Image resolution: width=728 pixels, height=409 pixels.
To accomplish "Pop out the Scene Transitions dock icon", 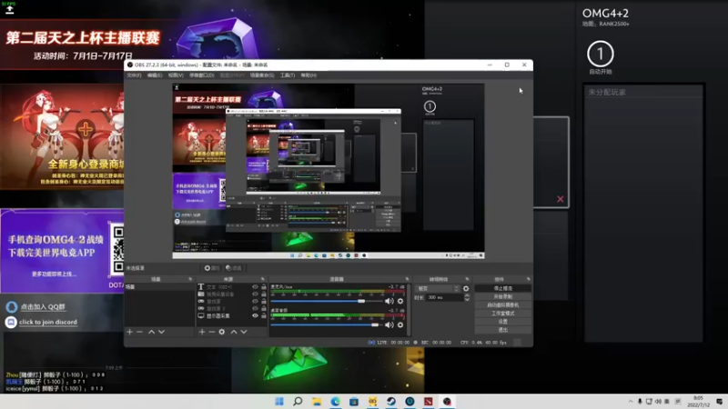I will (x=467, y=279).
